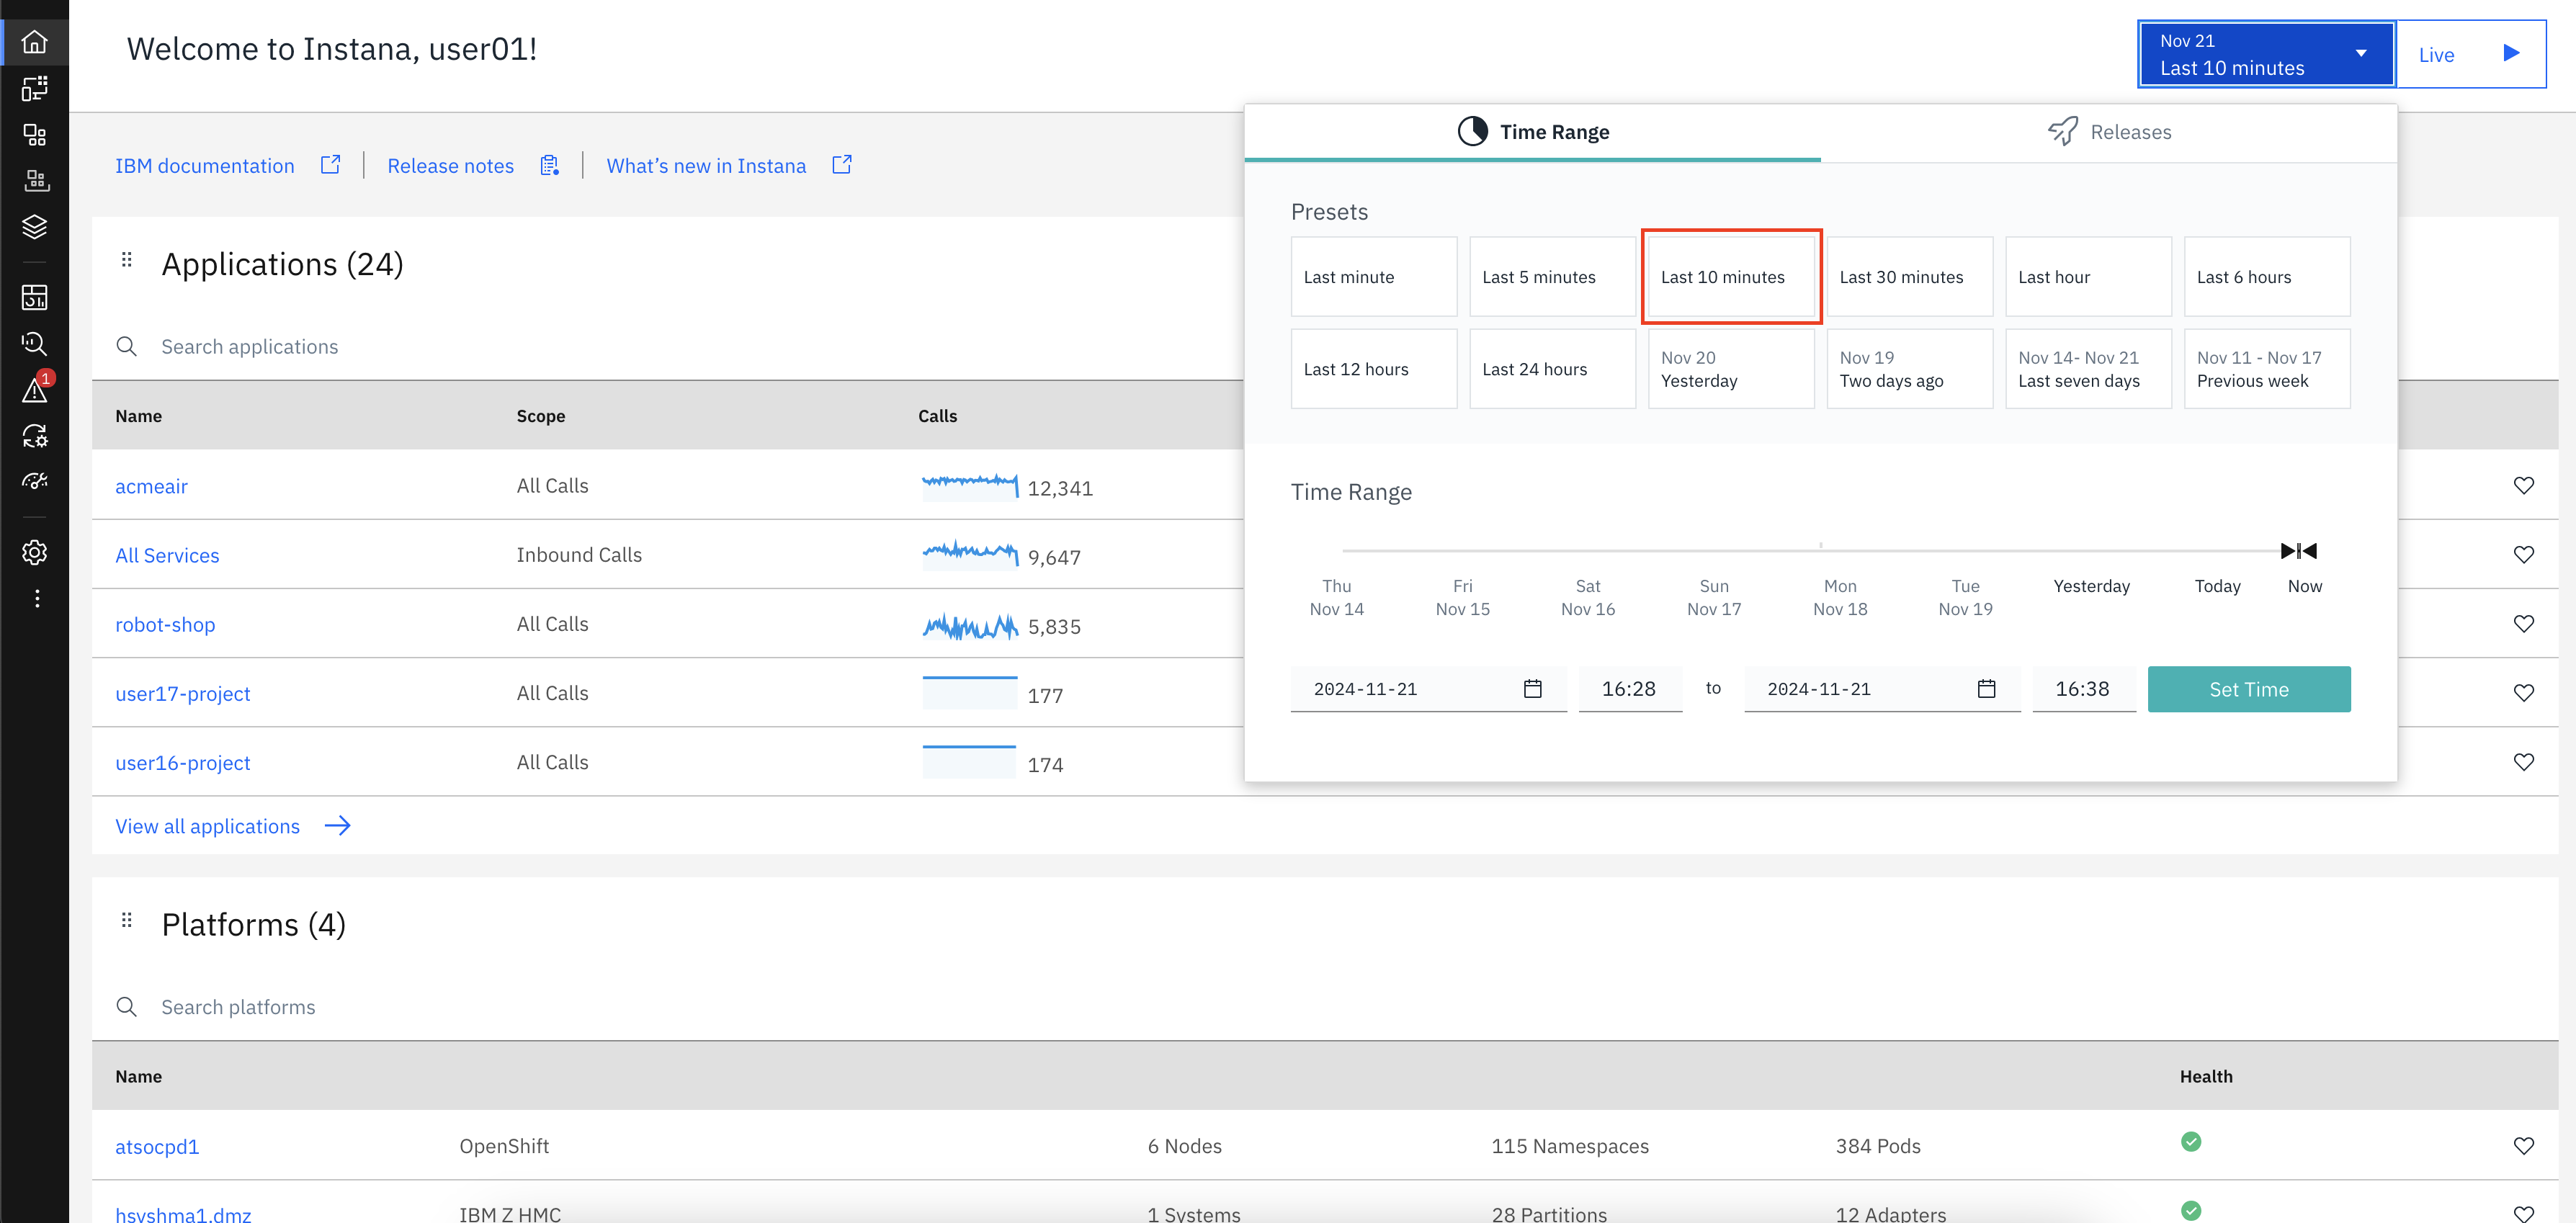Viewport: 2576px width, 1223px height.
Task: Select the Last minute preset
Action: pos(1374,277)
